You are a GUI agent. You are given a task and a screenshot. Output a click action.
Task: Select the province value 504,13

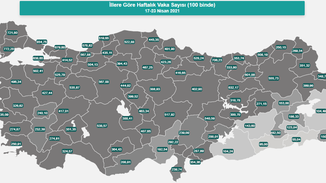(93, 65)
